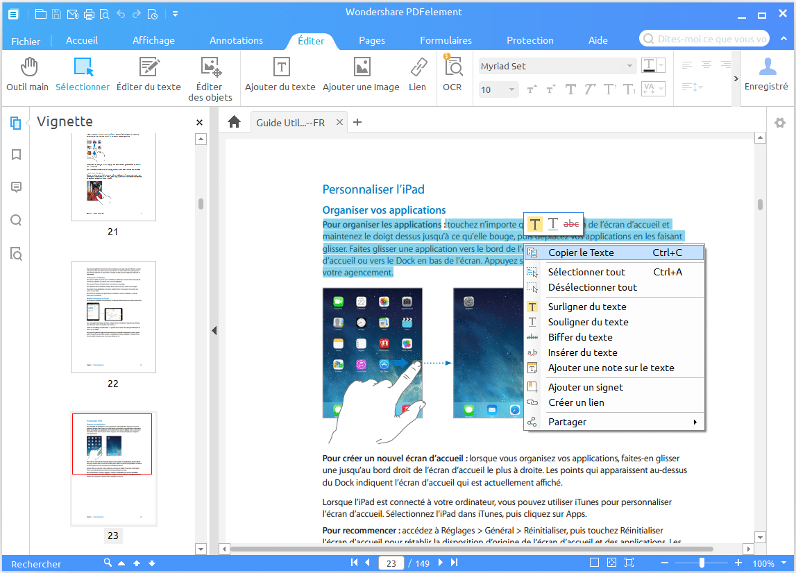This screenshot has width=796, height=573.
Task: Choose Surligner du texte menu item
Action: [x=615, y=307]
